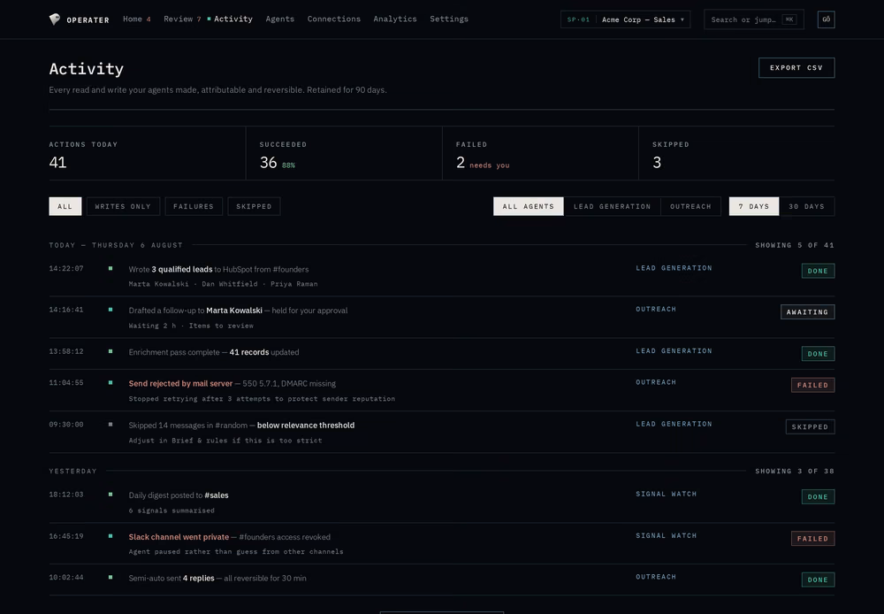Open the Actions Today stat card
Screen dimensions: 884x614
point(147,154)
